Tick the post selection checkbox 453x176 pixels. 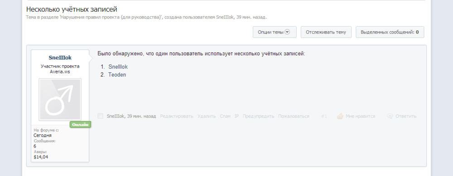tap(100, 116)
